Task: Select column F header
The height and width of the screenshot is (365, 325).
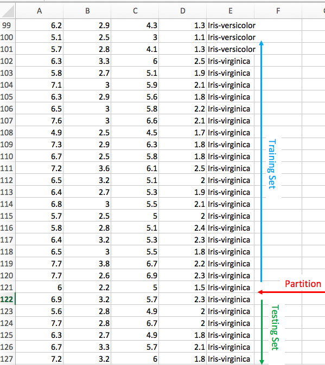Action: point(278,11)
